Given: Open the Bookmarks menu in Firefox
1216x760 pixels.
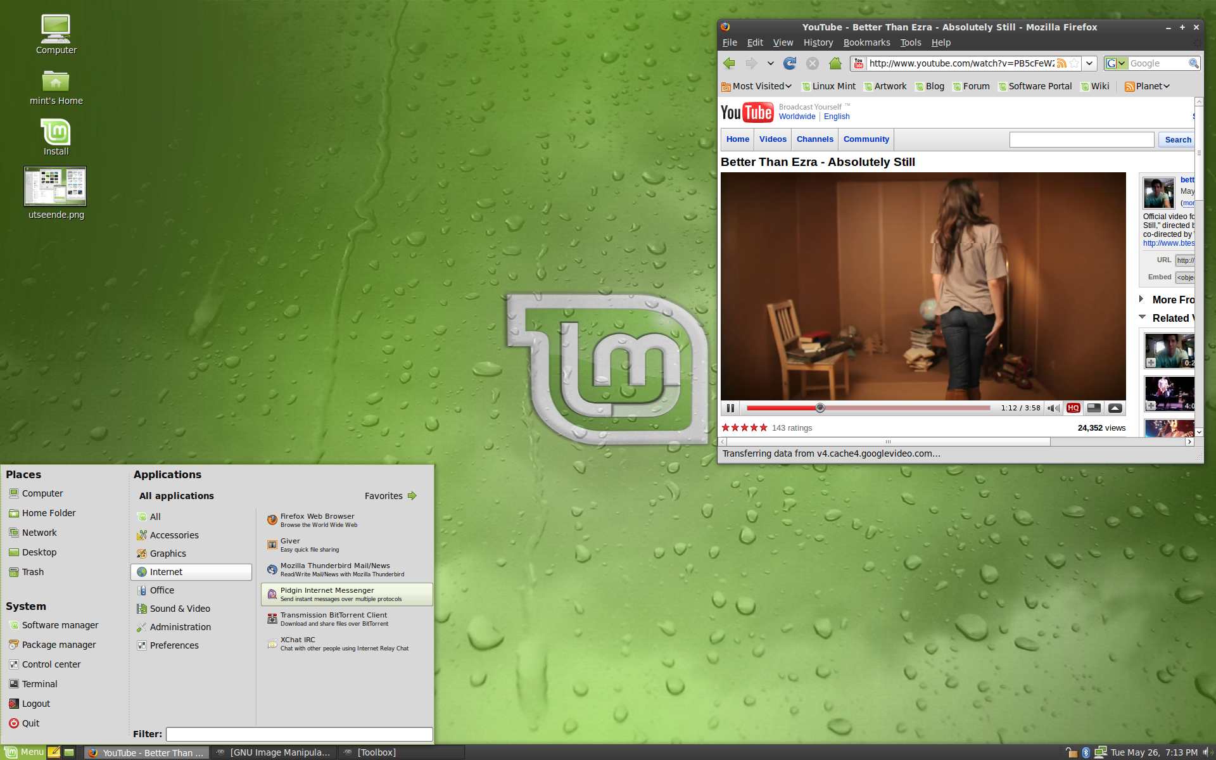Looking at the screenshot, I should pyautogui.click(x=866, y=42).
